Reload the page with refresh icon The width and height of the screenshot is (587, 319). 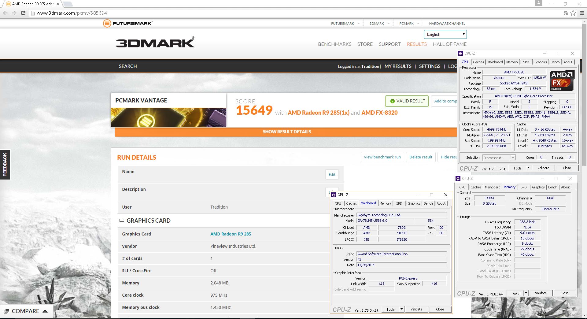click(23, 13)
